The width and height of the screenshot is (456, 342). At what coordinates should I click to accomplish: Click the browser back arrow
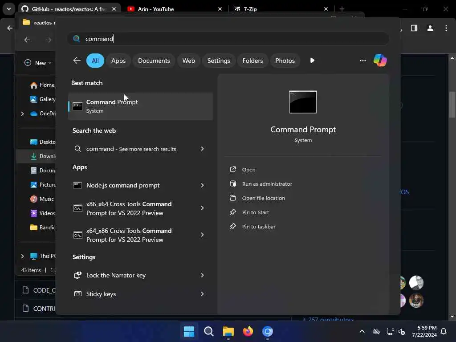[x=10, y=28]
